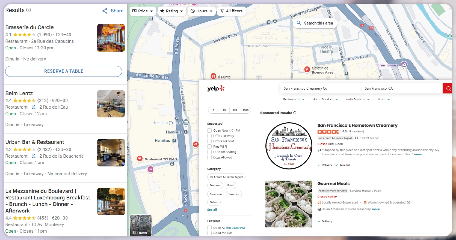Click Search this area button

[315, 23]
